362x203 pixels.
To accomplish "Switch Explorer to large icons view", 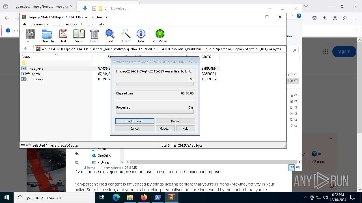I will coord(298,167).
